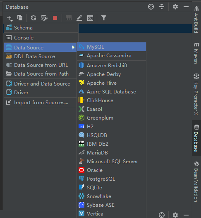Choose Data Source from URL
This screenshot has height=218, width=201.
pos(40,65)
